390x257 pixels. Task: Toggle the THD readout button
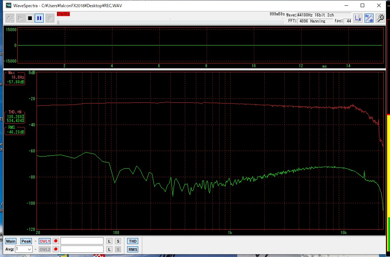point(133,241)
